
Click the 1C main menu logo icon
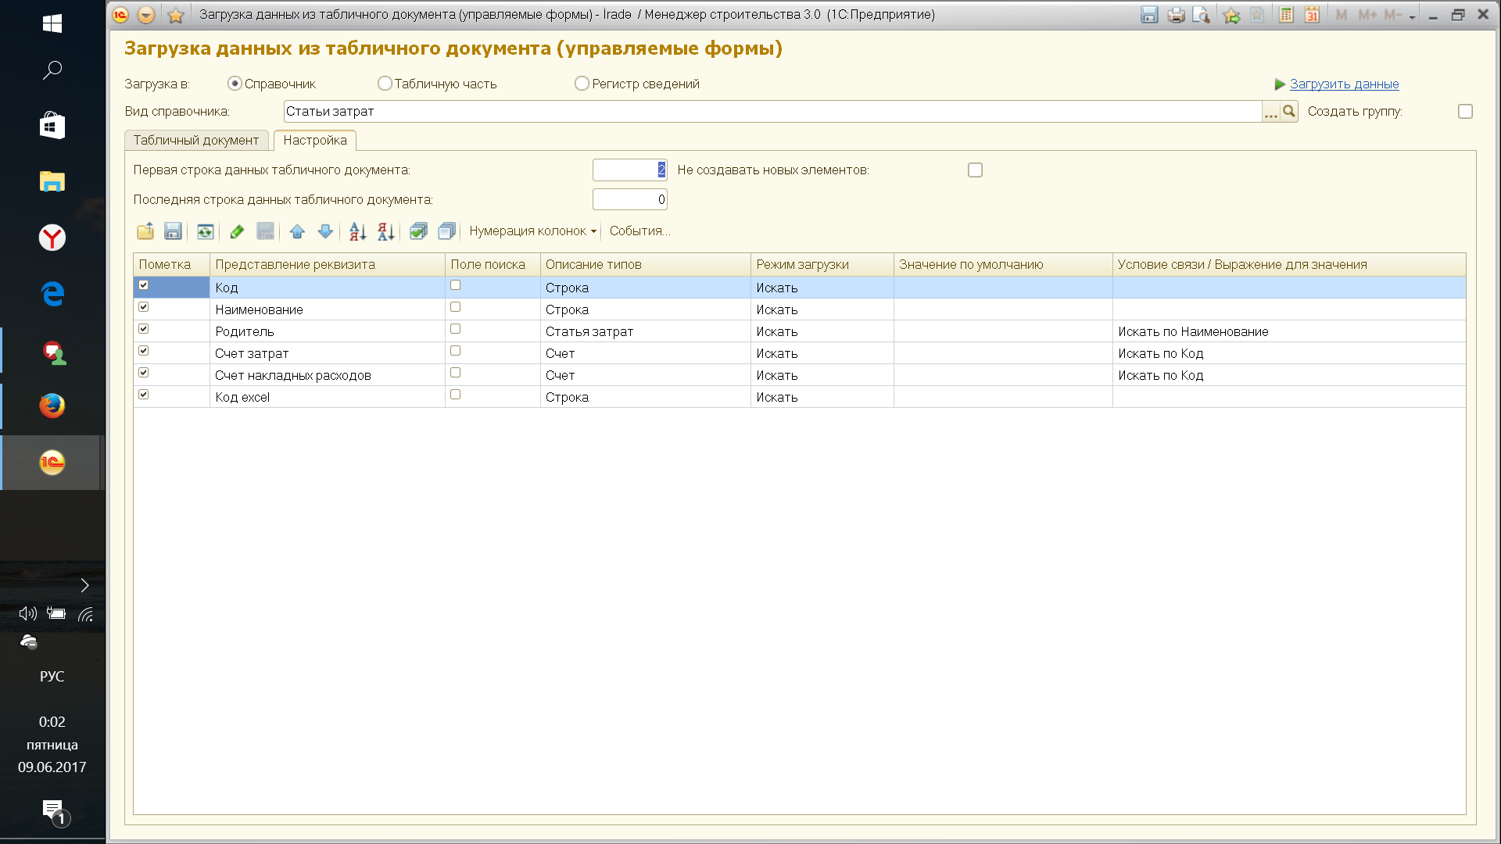tap(120, 15)
